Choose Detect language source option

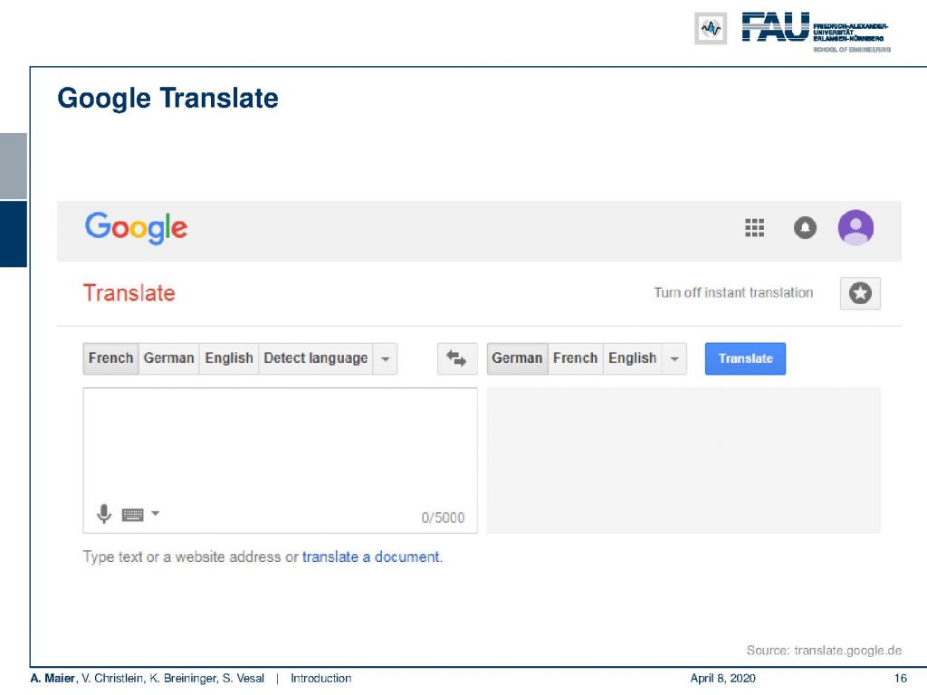tap(316, 358)
